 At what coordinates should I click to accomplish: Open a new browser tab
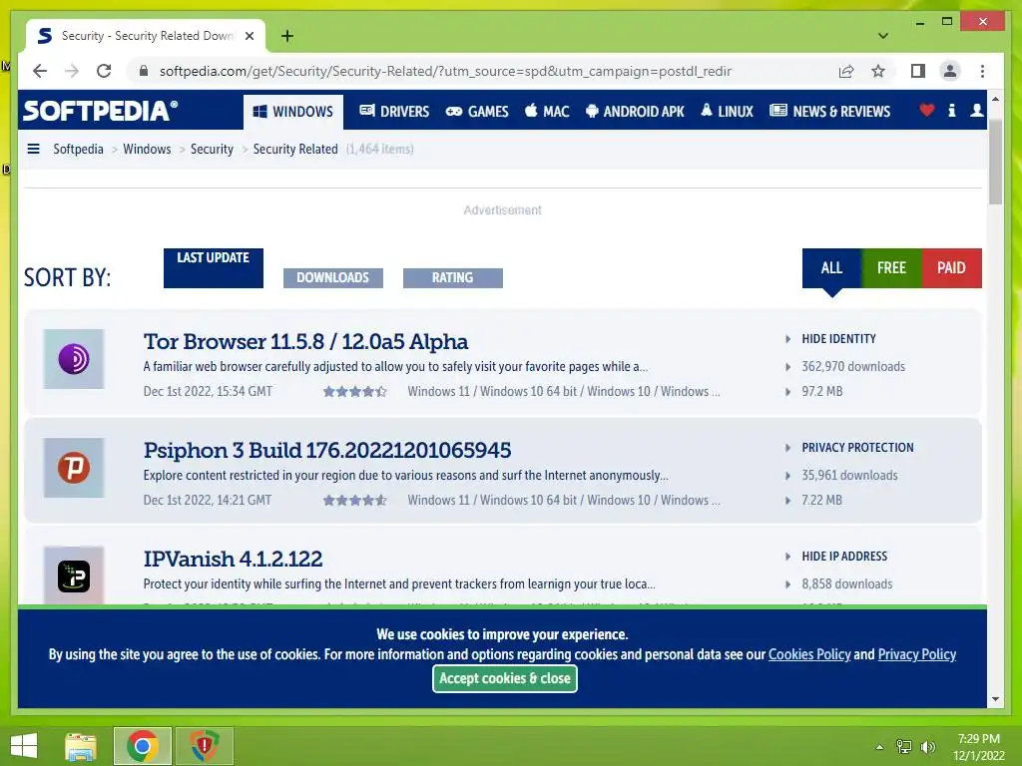[x=287, y=36]
